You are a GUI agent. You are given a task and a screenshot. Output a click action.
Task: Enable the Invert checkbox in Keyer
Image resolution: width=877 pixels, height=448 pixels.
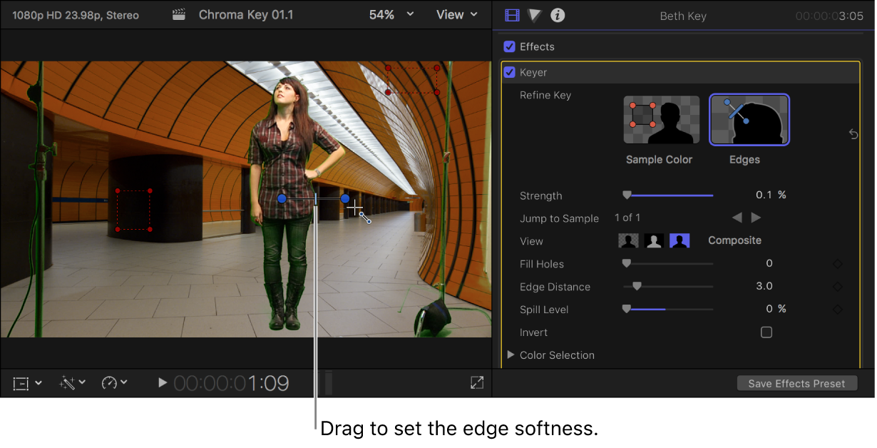[x=766, y=332]
